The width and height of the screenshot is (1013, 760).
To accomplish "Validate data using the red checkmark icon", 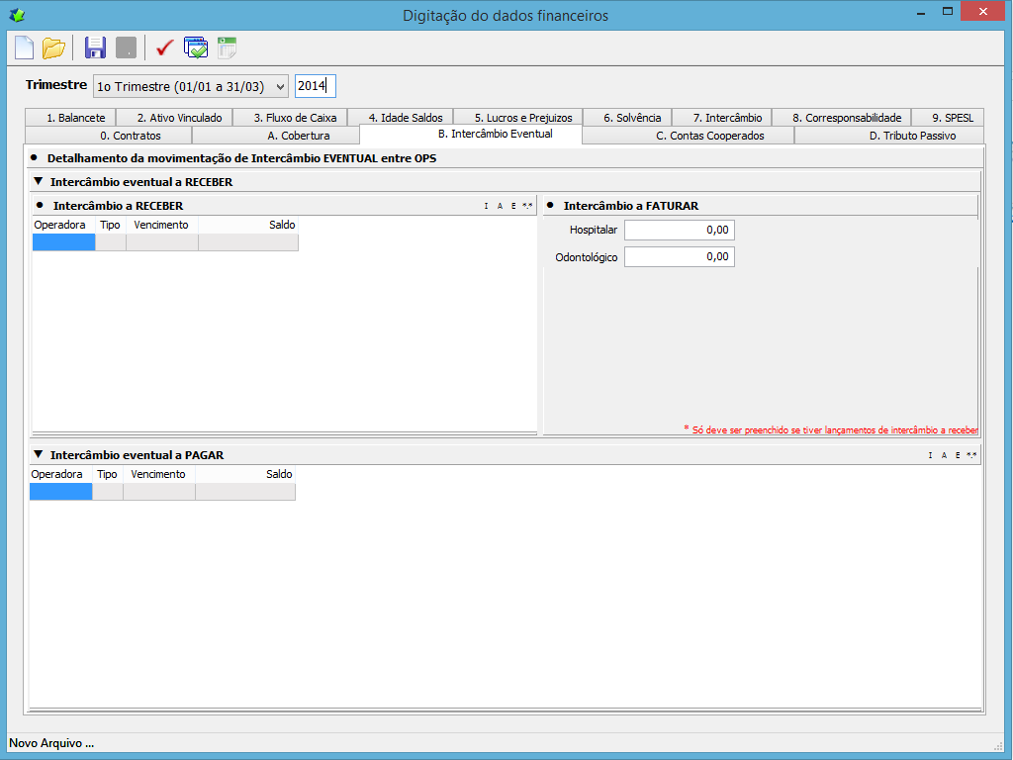I will (165, 47).
